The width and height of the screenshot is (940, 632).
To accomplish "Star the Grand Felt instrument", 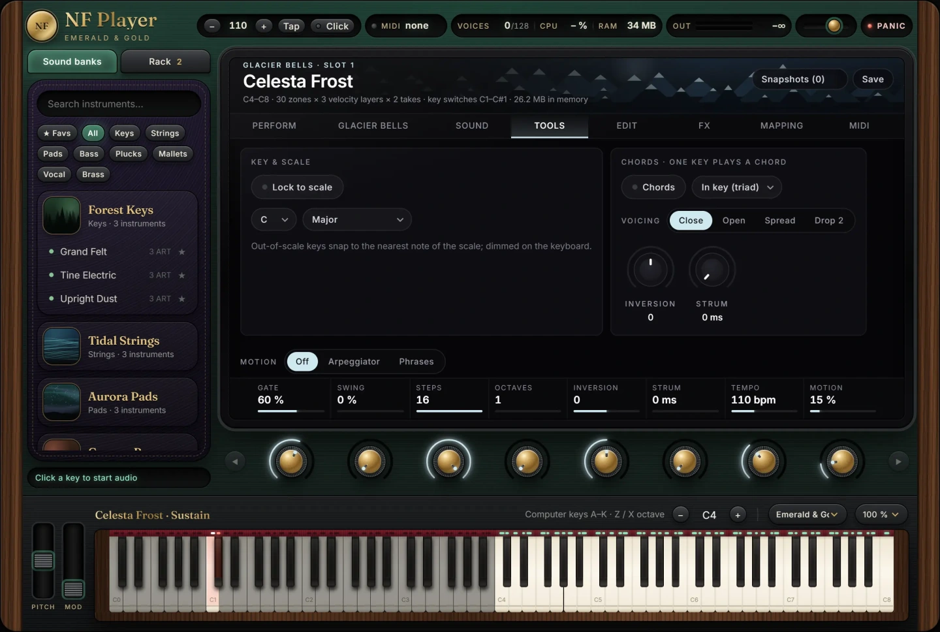I will (181, 252).
